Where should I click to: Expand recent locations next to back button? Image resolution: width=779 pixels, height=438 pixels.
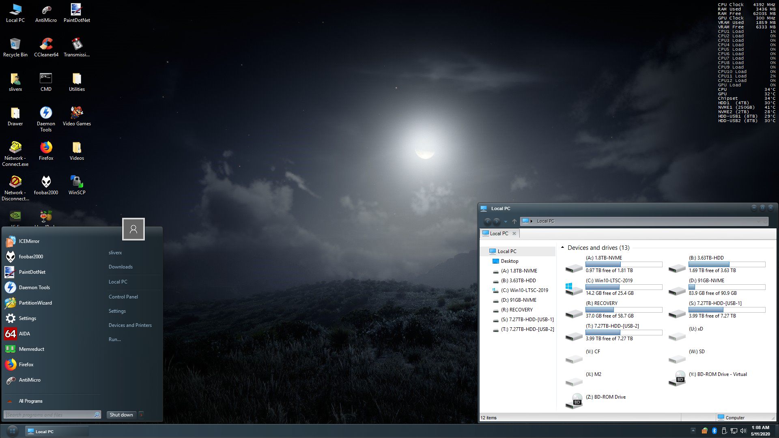coord(506,222)
